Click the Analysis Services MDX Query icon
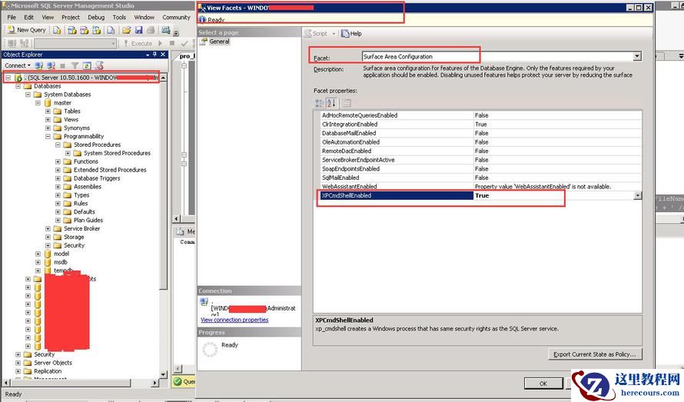Image resolution: width=684 pixels, height=402 pixels. 72,30
